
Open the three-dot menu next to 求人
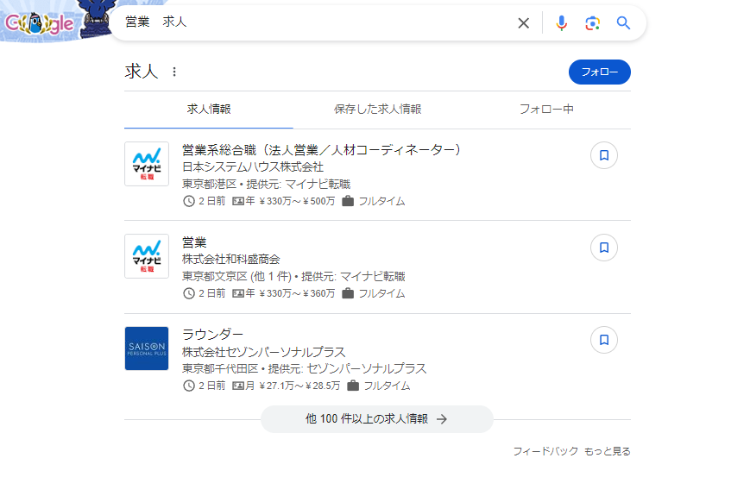point(174,72)
